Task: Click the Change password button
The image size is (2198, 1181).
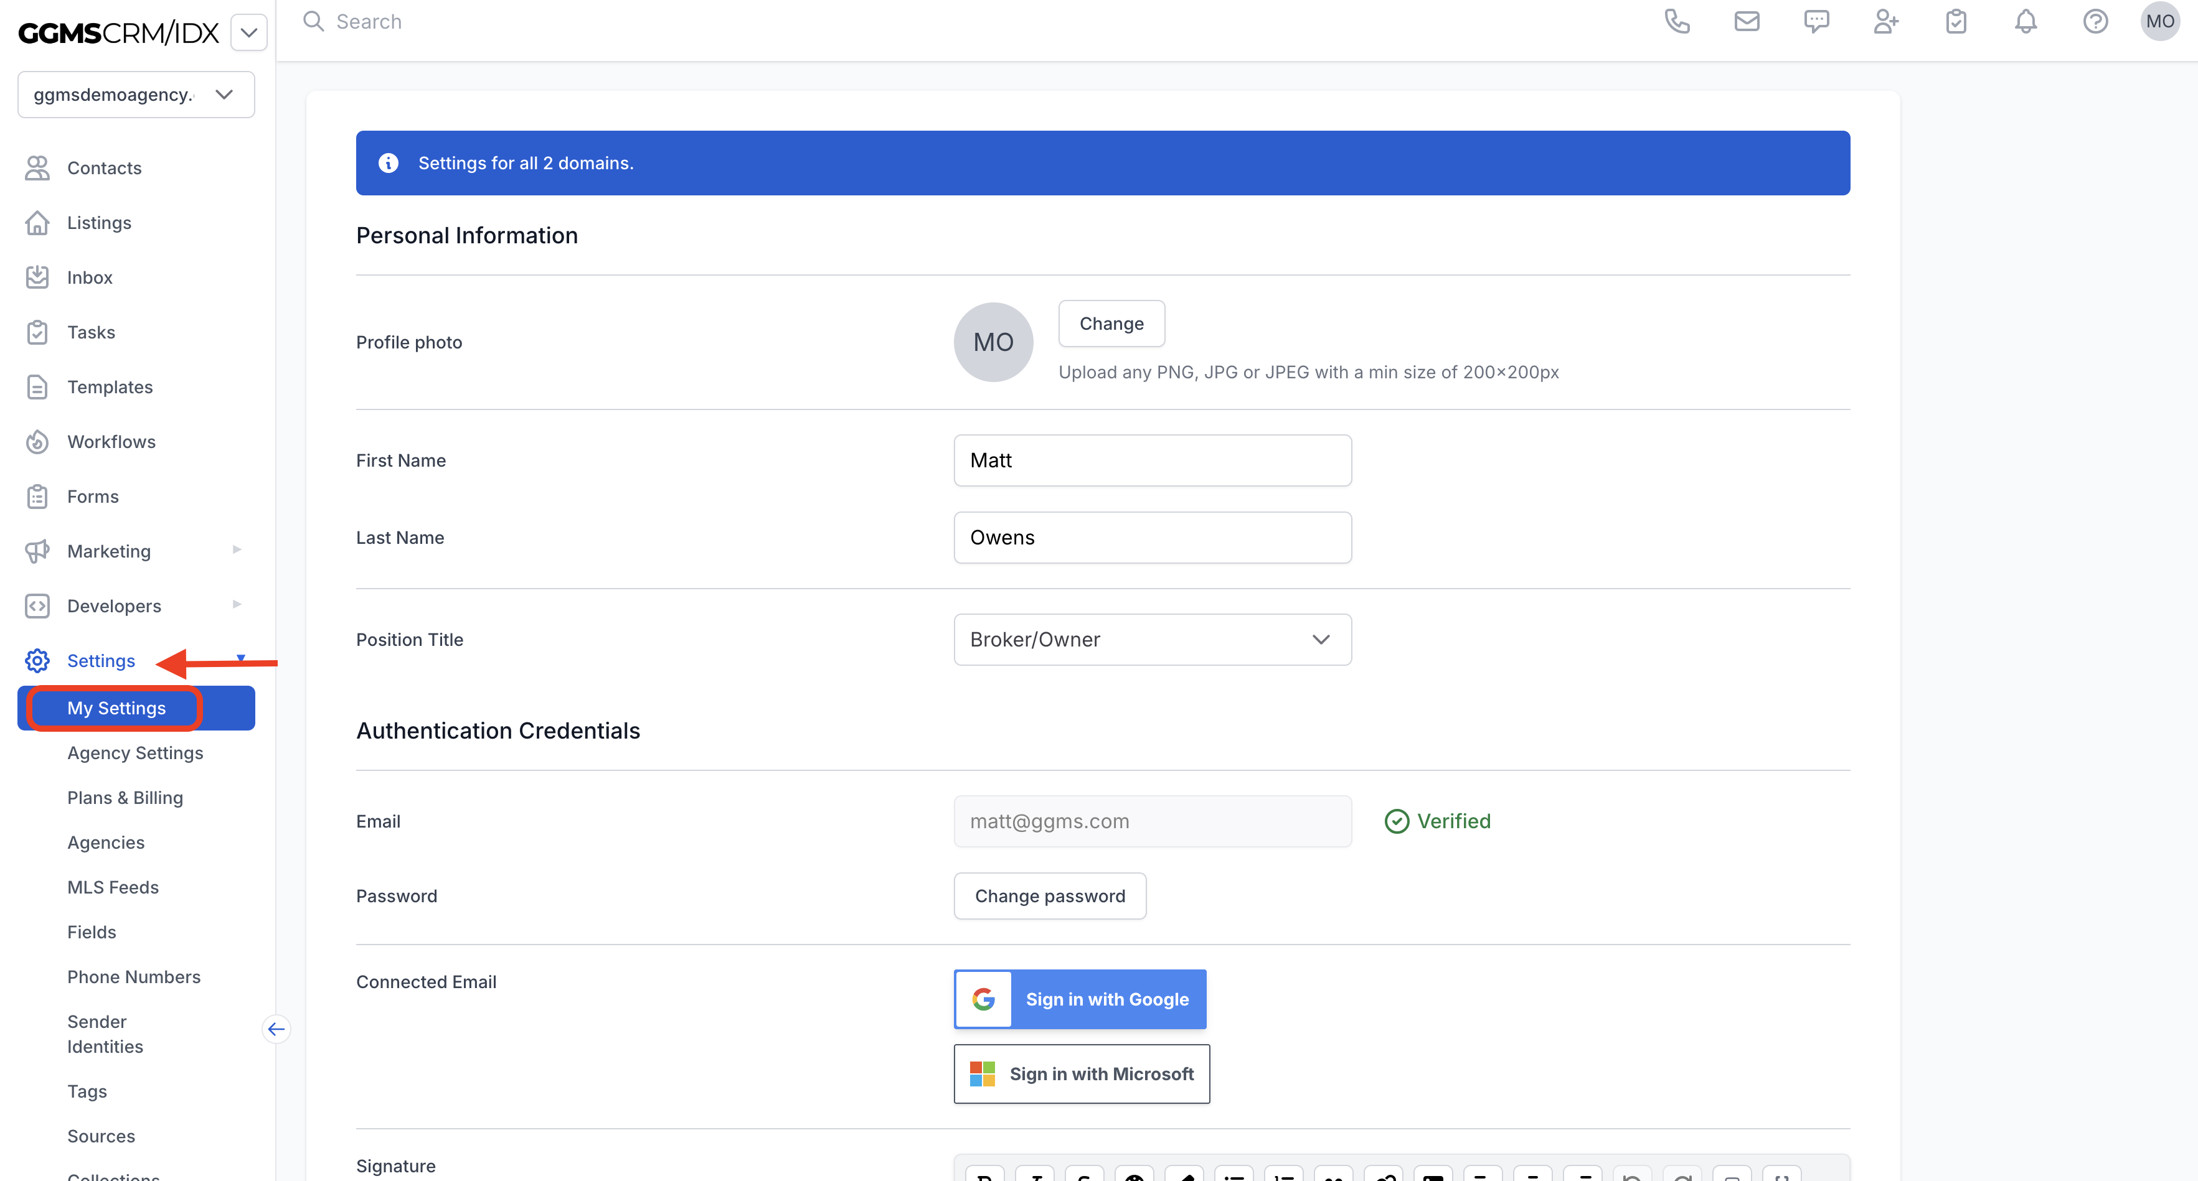Action: [1050, 896]
